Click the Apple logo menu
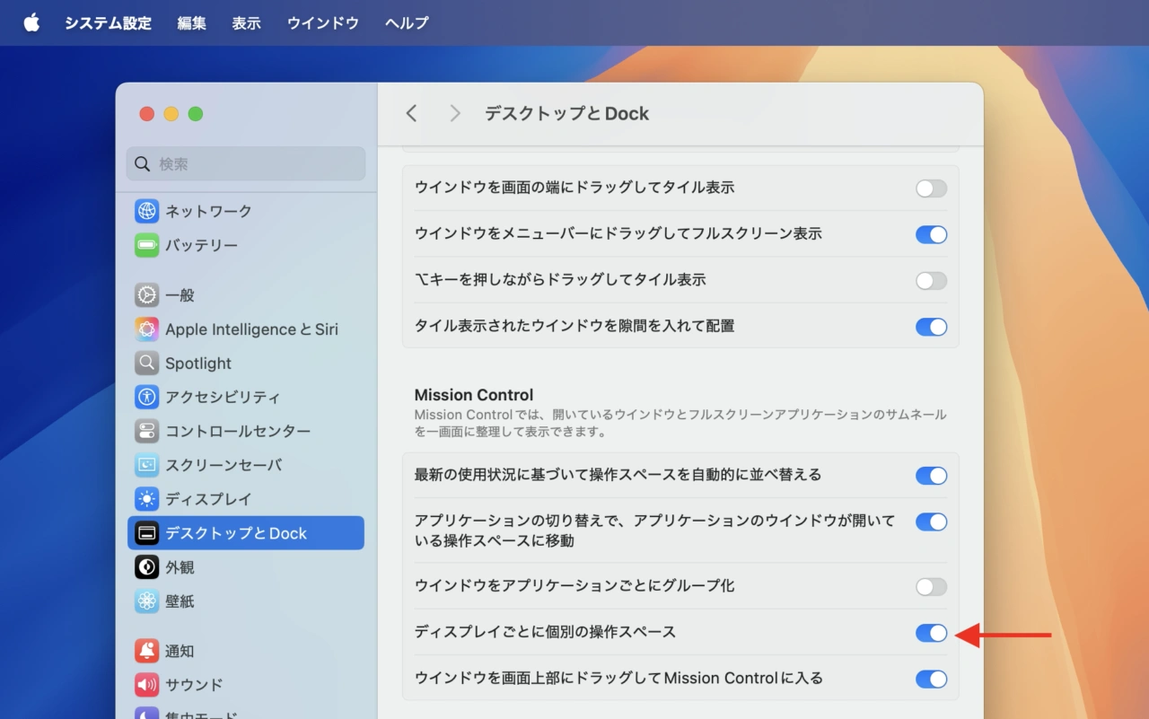The height and width of the screenshot is (719, 1149). [x=31, y=23]
